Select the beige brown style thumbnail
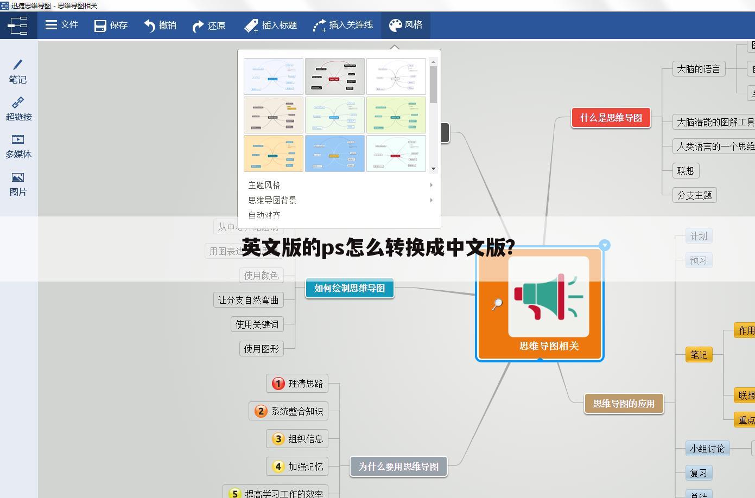 (x=274, y=115)
